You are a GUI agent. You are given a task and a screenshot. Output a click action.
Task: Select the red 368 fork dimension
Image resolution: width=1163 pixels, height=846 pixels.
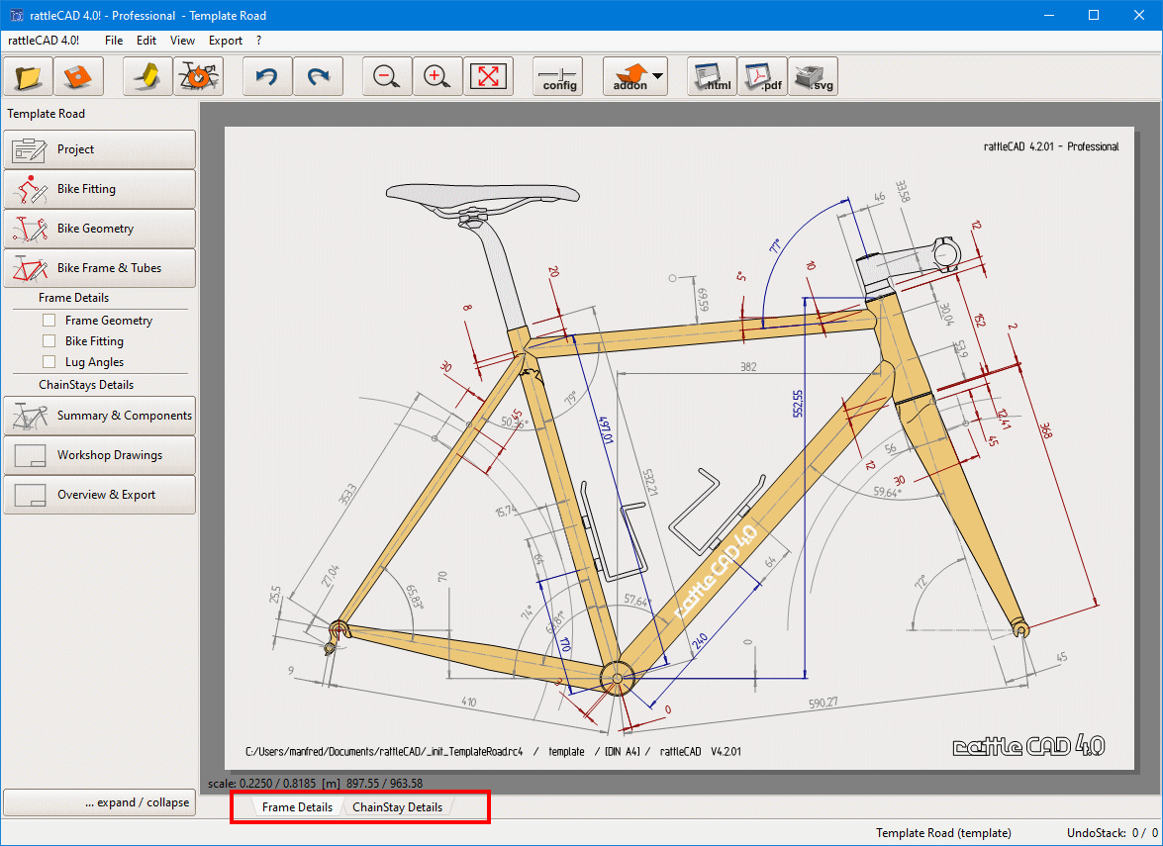[1046, 430]
